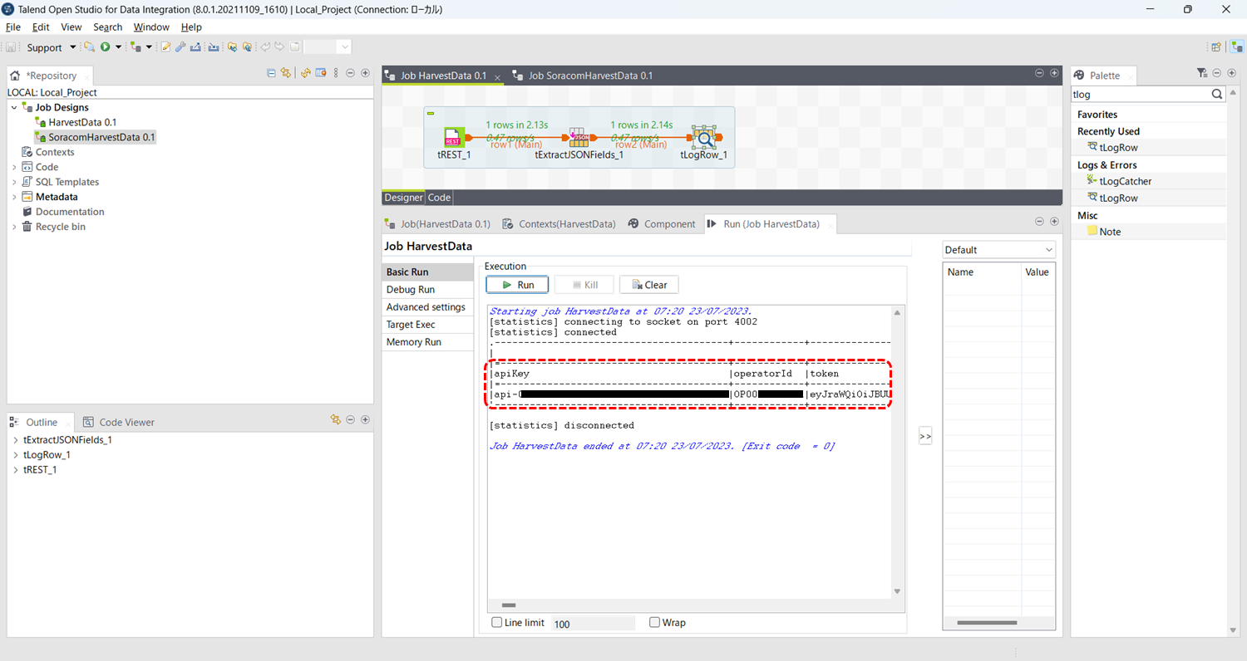Expand the Code tree node
Viewport: 1247px width, 661px height.
click(x=14, y=167)
